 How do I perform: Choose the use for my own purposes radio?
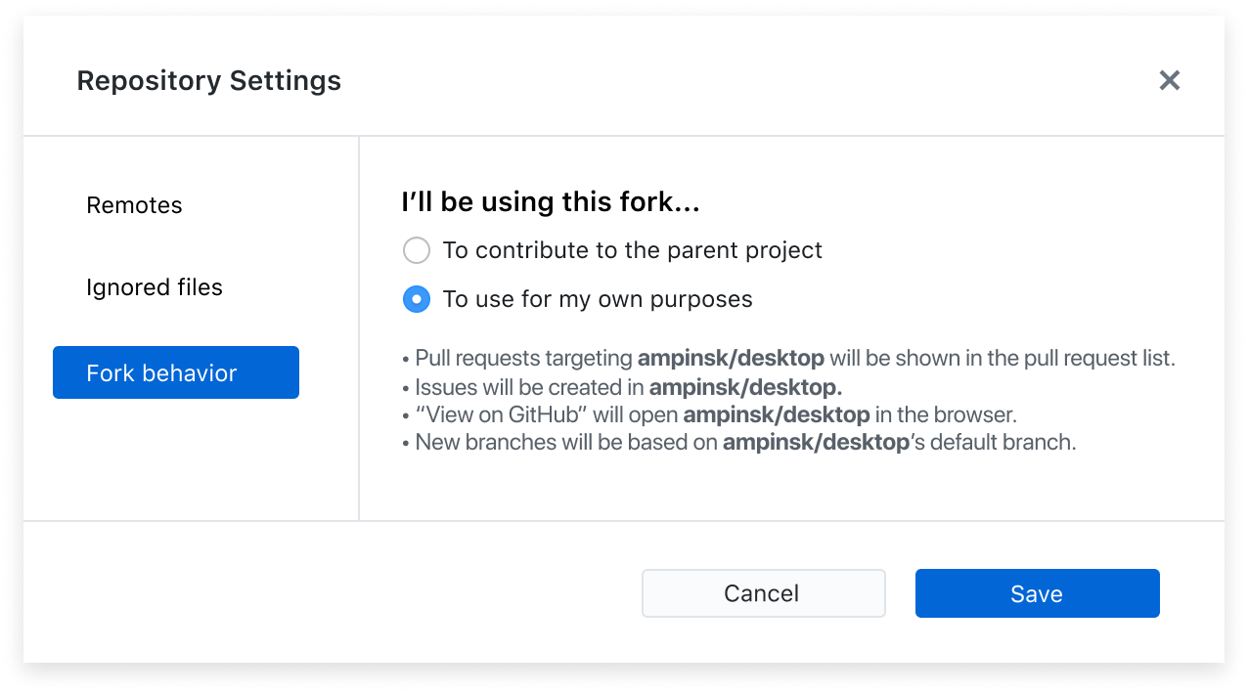[x=417, y=299]
